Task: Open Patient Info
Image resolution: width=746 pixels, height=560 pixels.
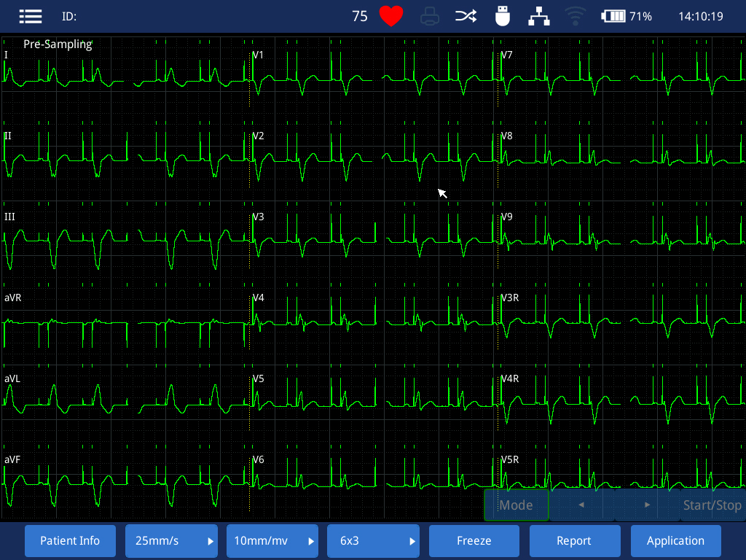Action: [70, 541]
